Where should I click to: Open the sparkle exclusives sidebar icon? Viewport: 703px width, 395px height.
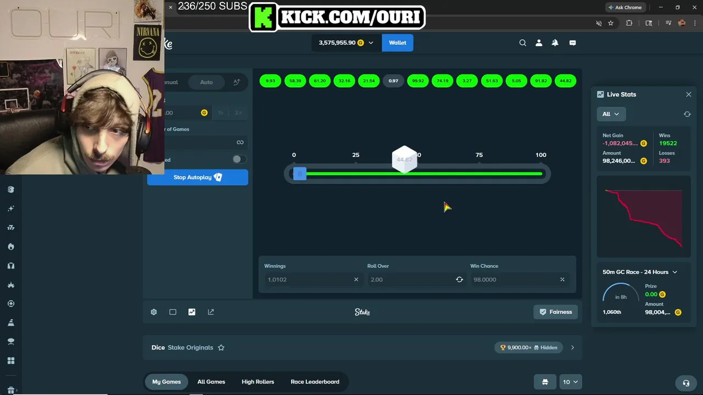click(10, 208)
